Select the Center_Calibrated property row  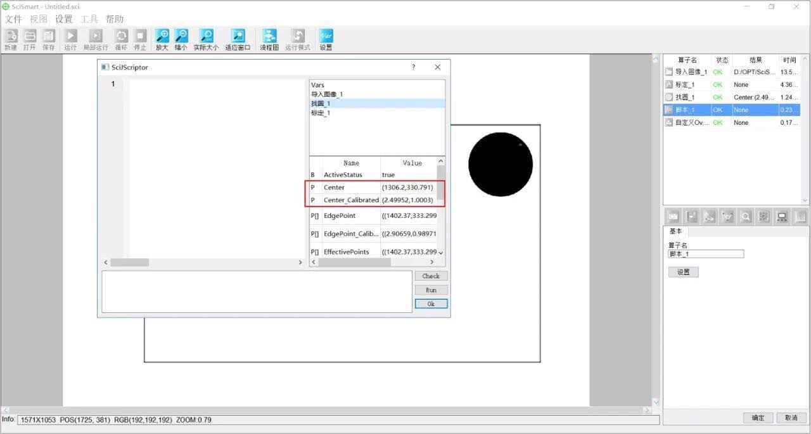[x=351, y=200]
